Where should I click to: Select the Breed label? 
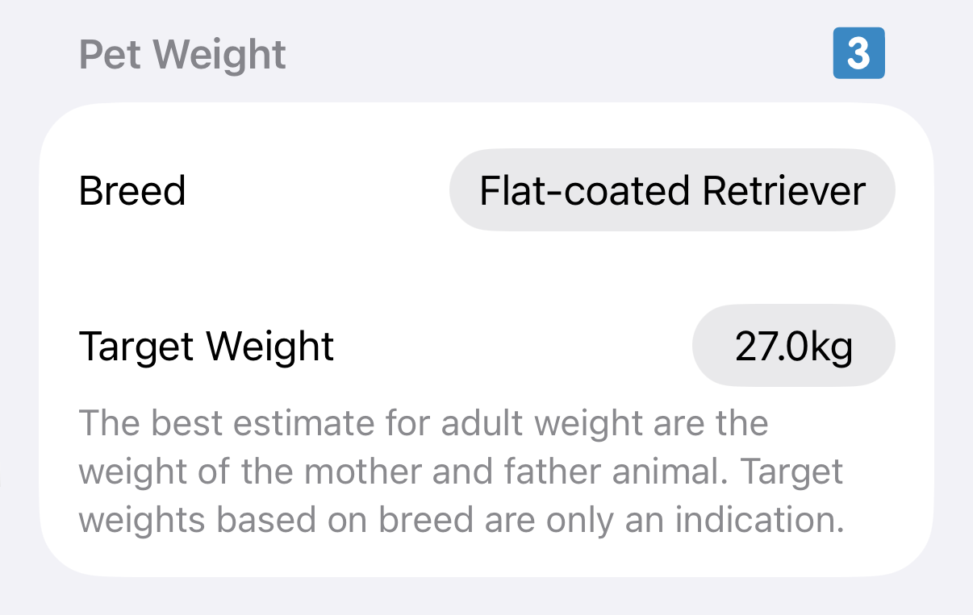coord(132,191)
